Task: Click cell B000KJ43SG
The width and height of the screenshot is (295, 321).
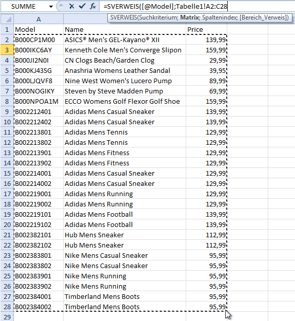Action: point(38,71)
